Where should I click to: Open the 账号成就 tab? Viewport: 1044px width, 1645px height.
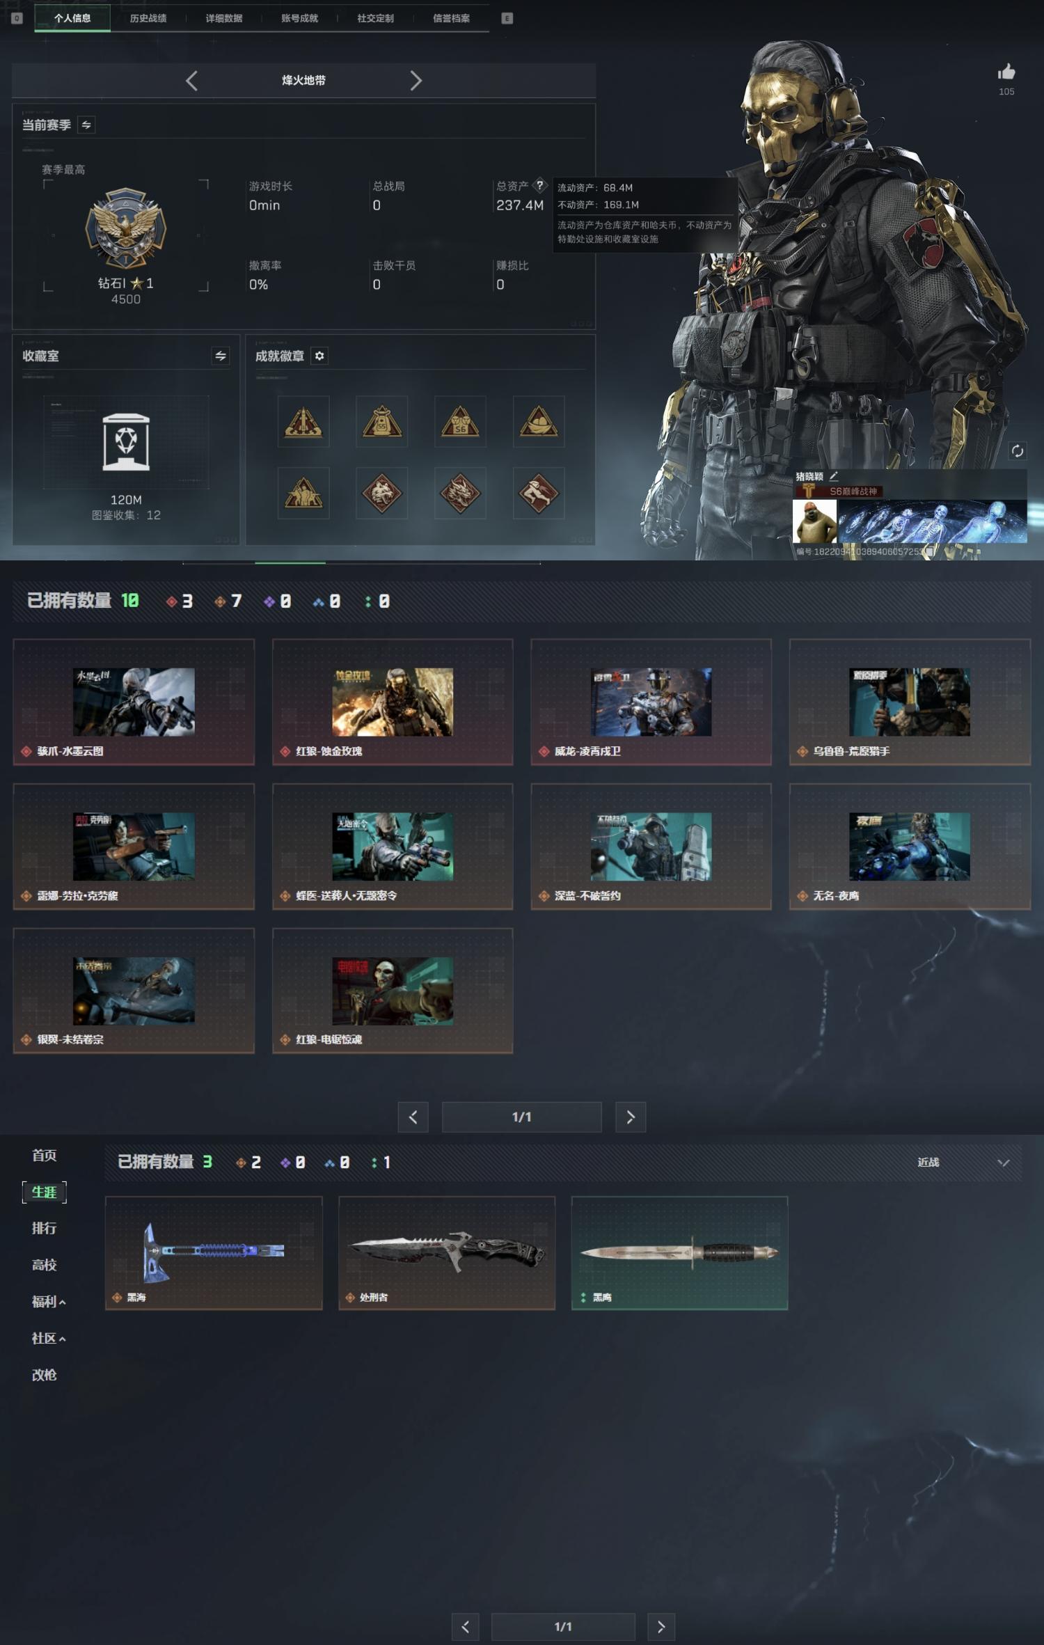click(x=300, y=18)
